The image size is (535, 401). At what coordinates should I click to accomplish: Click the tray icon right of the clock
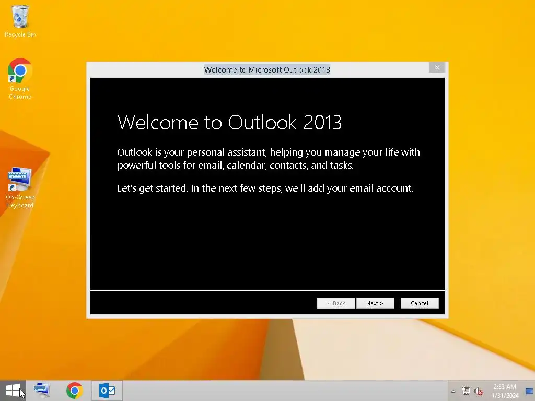[x=529, y=391]
